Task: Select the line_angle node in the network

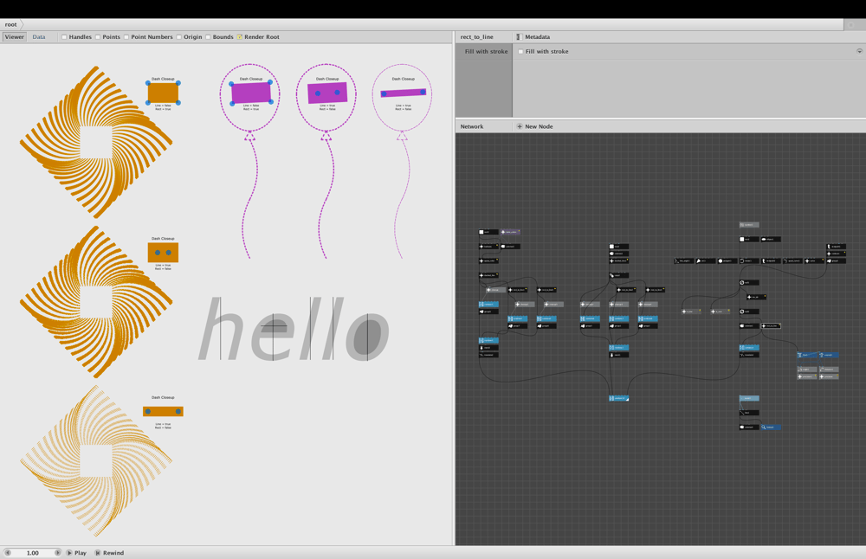Action: [x=684, y=260]
